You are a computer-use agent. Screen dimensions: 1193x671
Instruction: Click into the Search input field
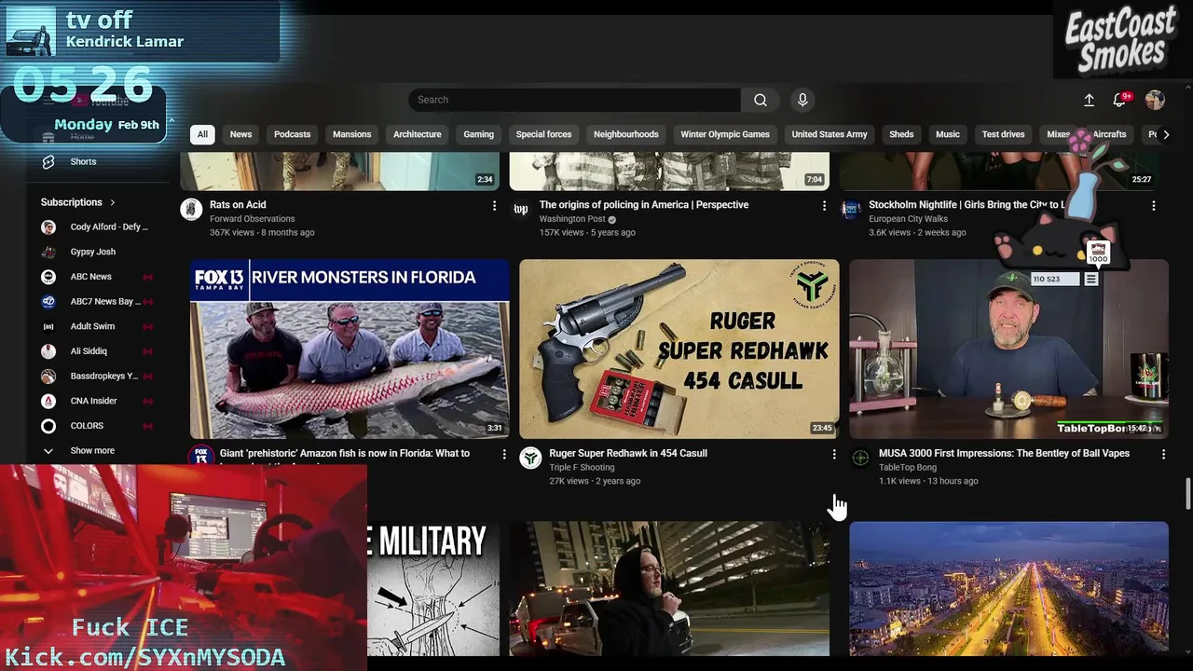pos(574,100)
